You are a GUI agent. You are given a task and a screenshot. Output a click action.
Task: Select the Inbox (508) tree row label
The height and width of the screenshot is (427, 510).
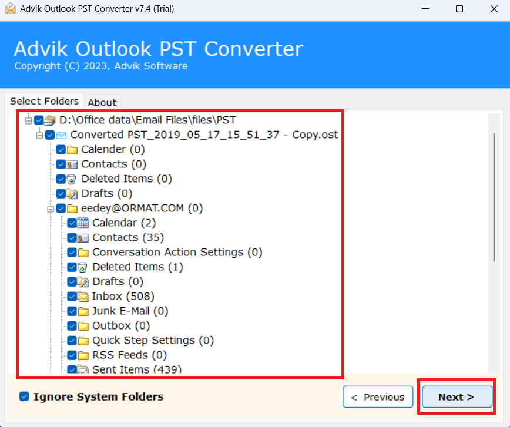tap(123, 297)
